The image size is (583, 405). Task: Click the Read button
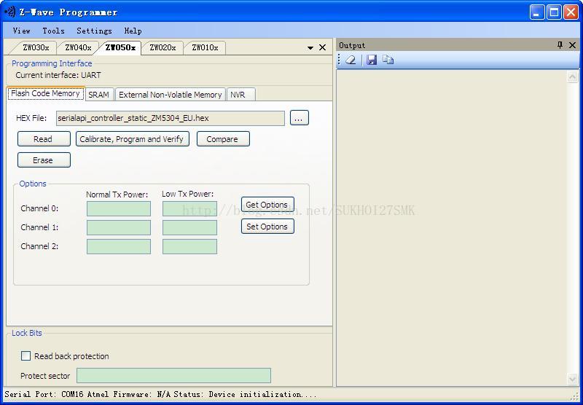(x=44, y=139)
